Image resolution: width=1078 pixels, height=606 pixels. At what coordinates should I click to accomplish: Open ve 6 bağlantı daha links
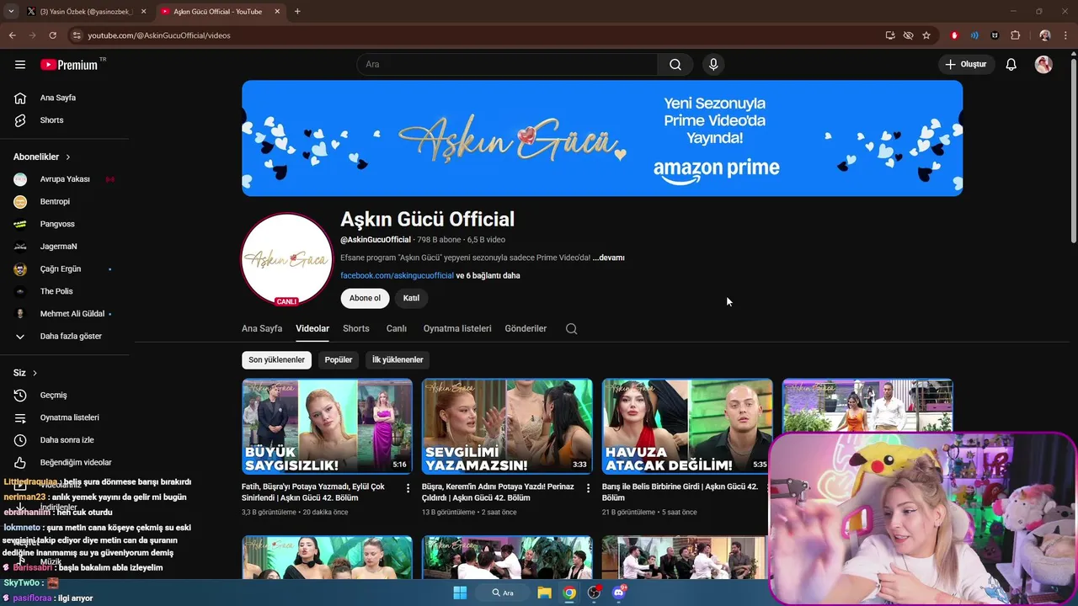click(x=488, y=275)
